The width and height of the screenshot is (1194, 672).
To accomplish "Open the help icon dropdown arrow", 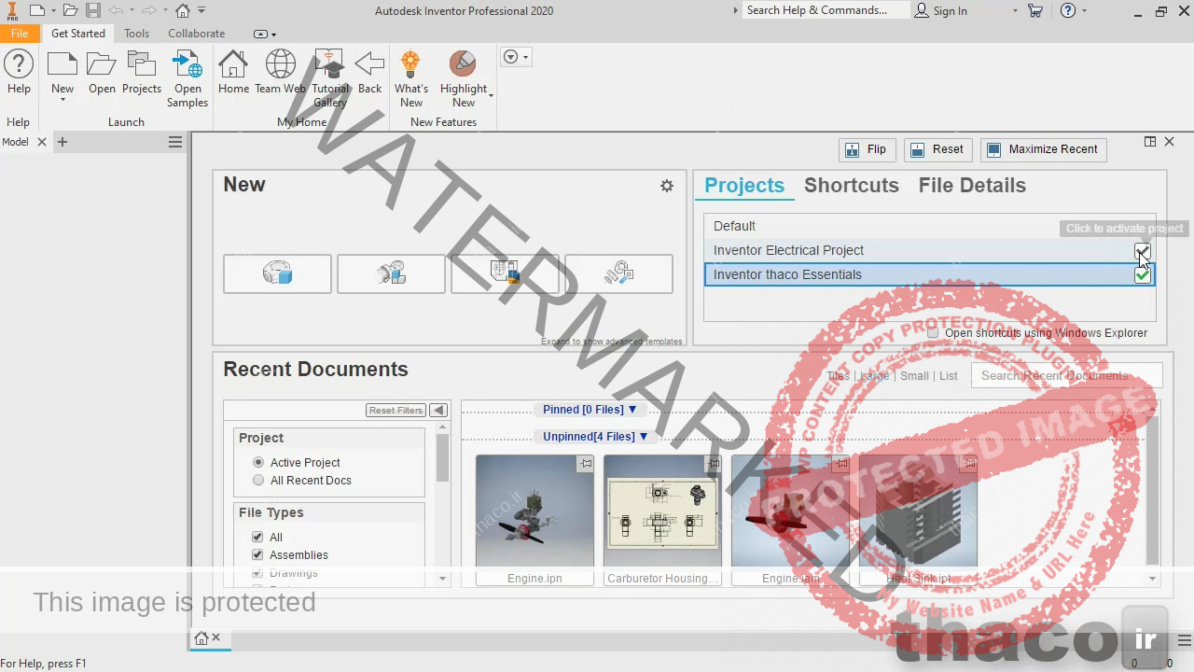I will [1085, 10].
